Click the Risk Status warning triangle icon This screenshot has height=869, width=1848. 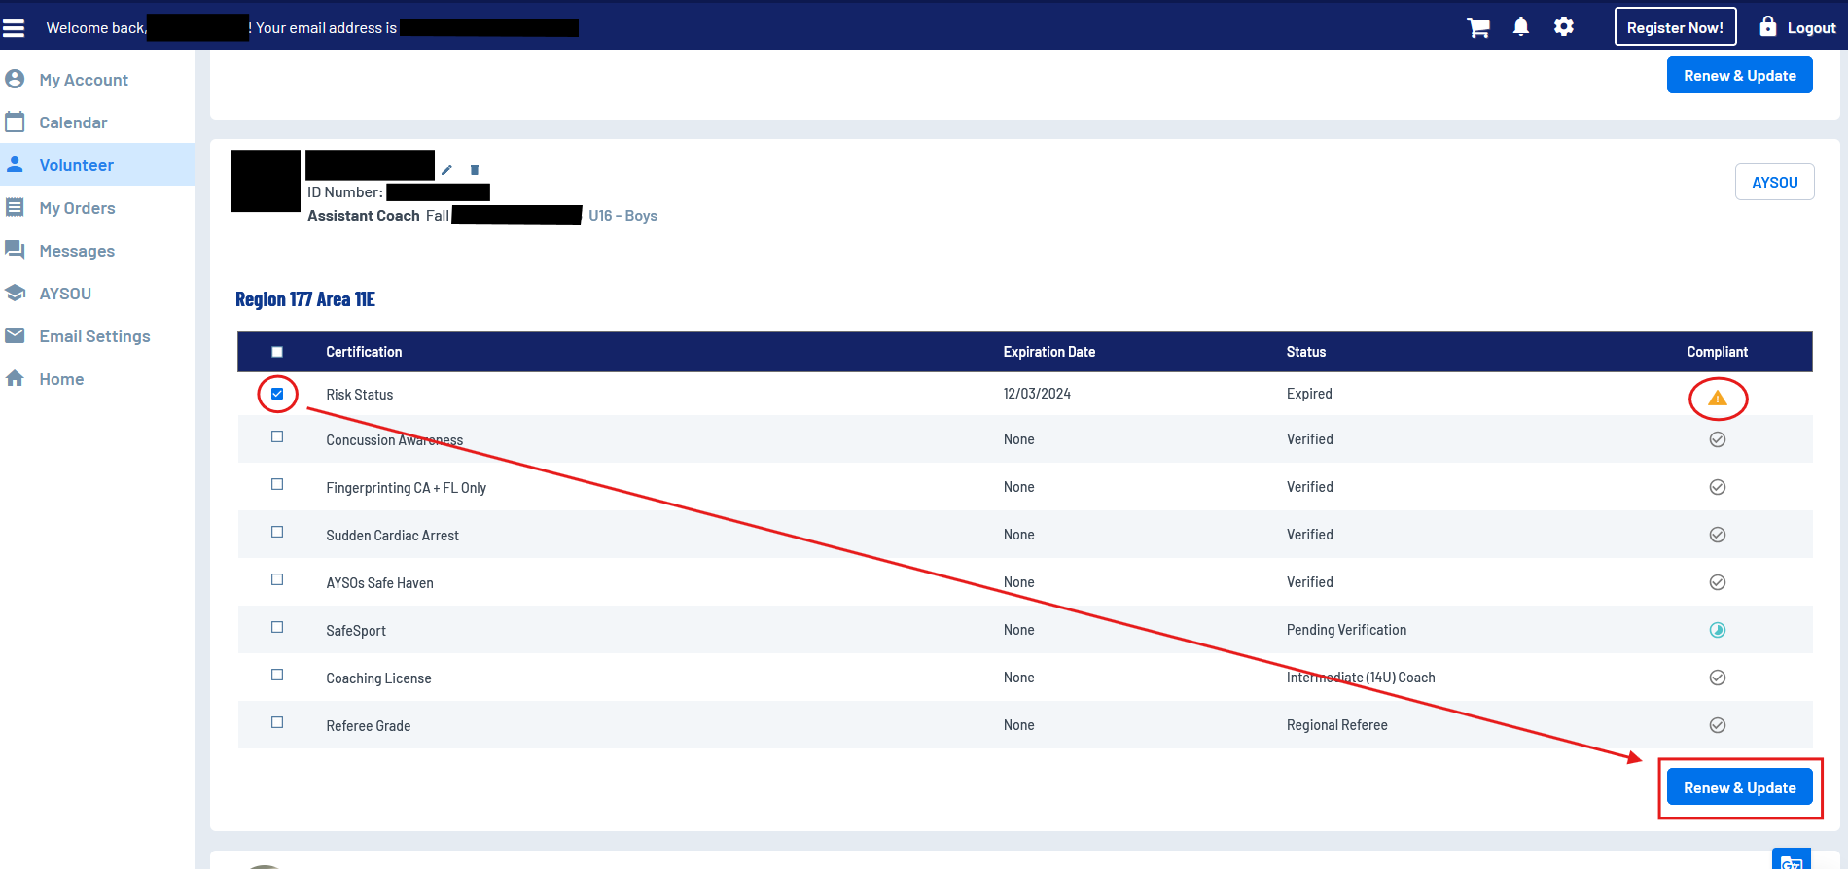pyautogui.click(x=1717, y=399)
